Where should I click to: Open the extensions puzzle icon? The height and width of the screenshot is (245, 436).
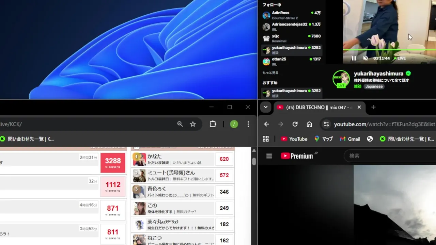pyautogui.click(x=213, y=124)
